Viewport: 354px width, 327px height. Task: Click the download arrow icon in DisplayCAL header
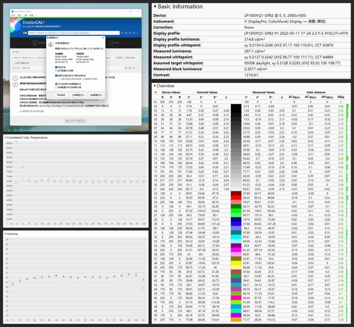click(138, 33)
